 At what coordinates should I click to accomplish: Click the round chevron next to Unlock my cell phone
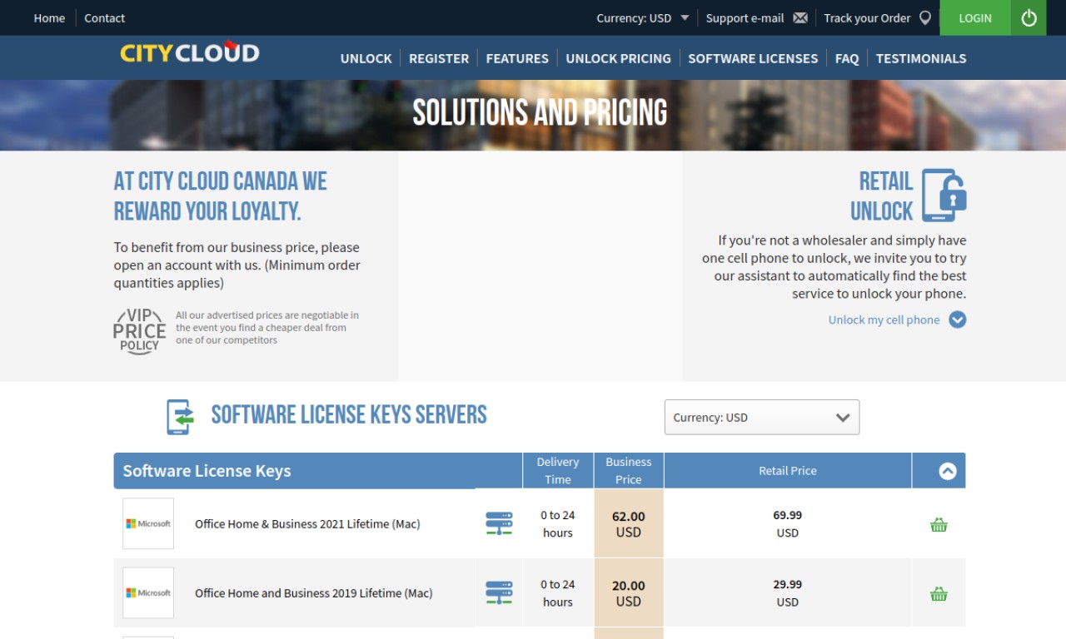pos(958,319)
